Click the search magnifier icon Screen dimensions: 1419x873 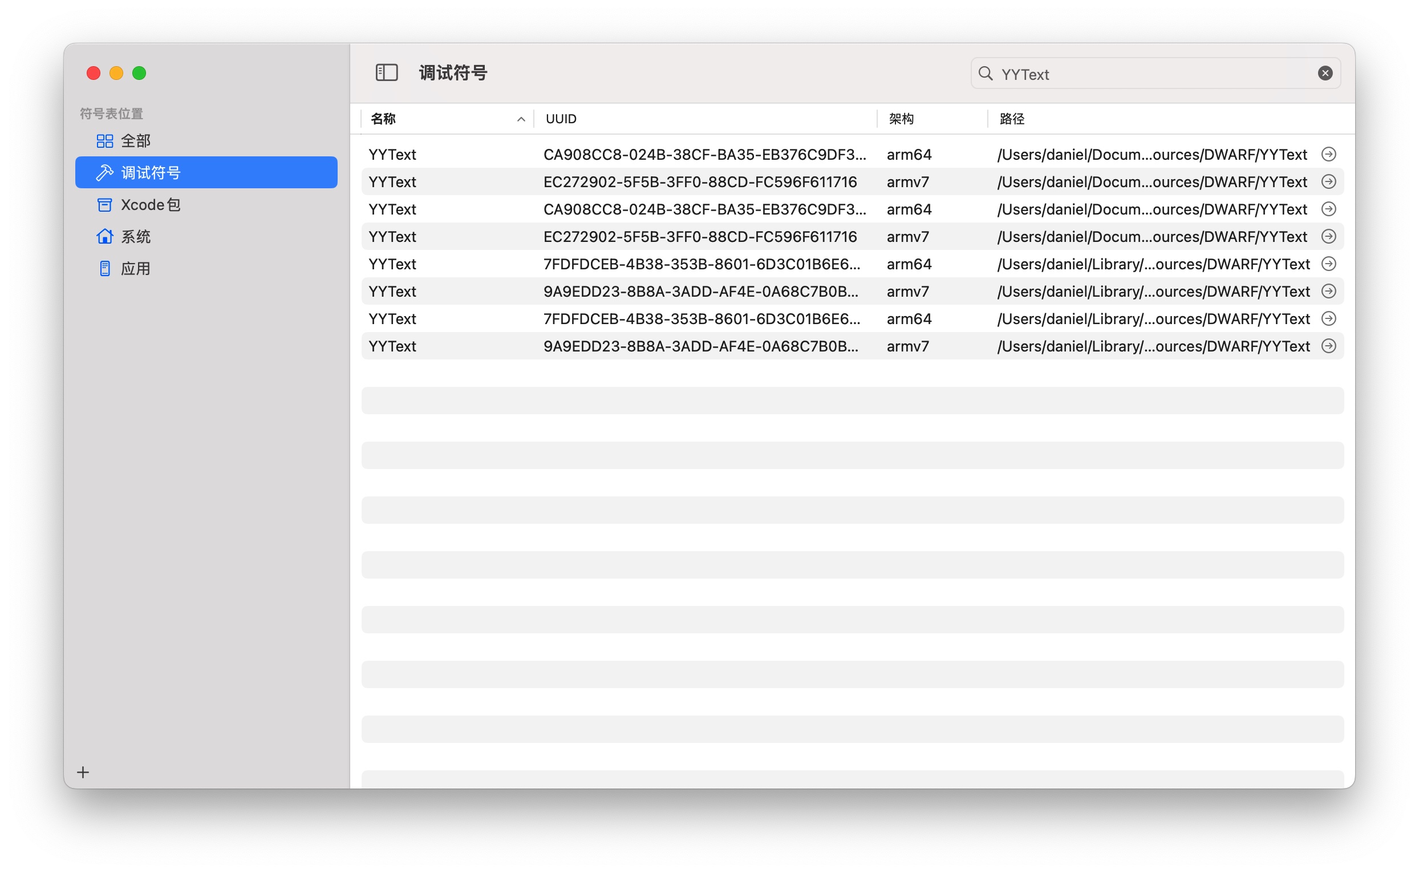point(985,74)
